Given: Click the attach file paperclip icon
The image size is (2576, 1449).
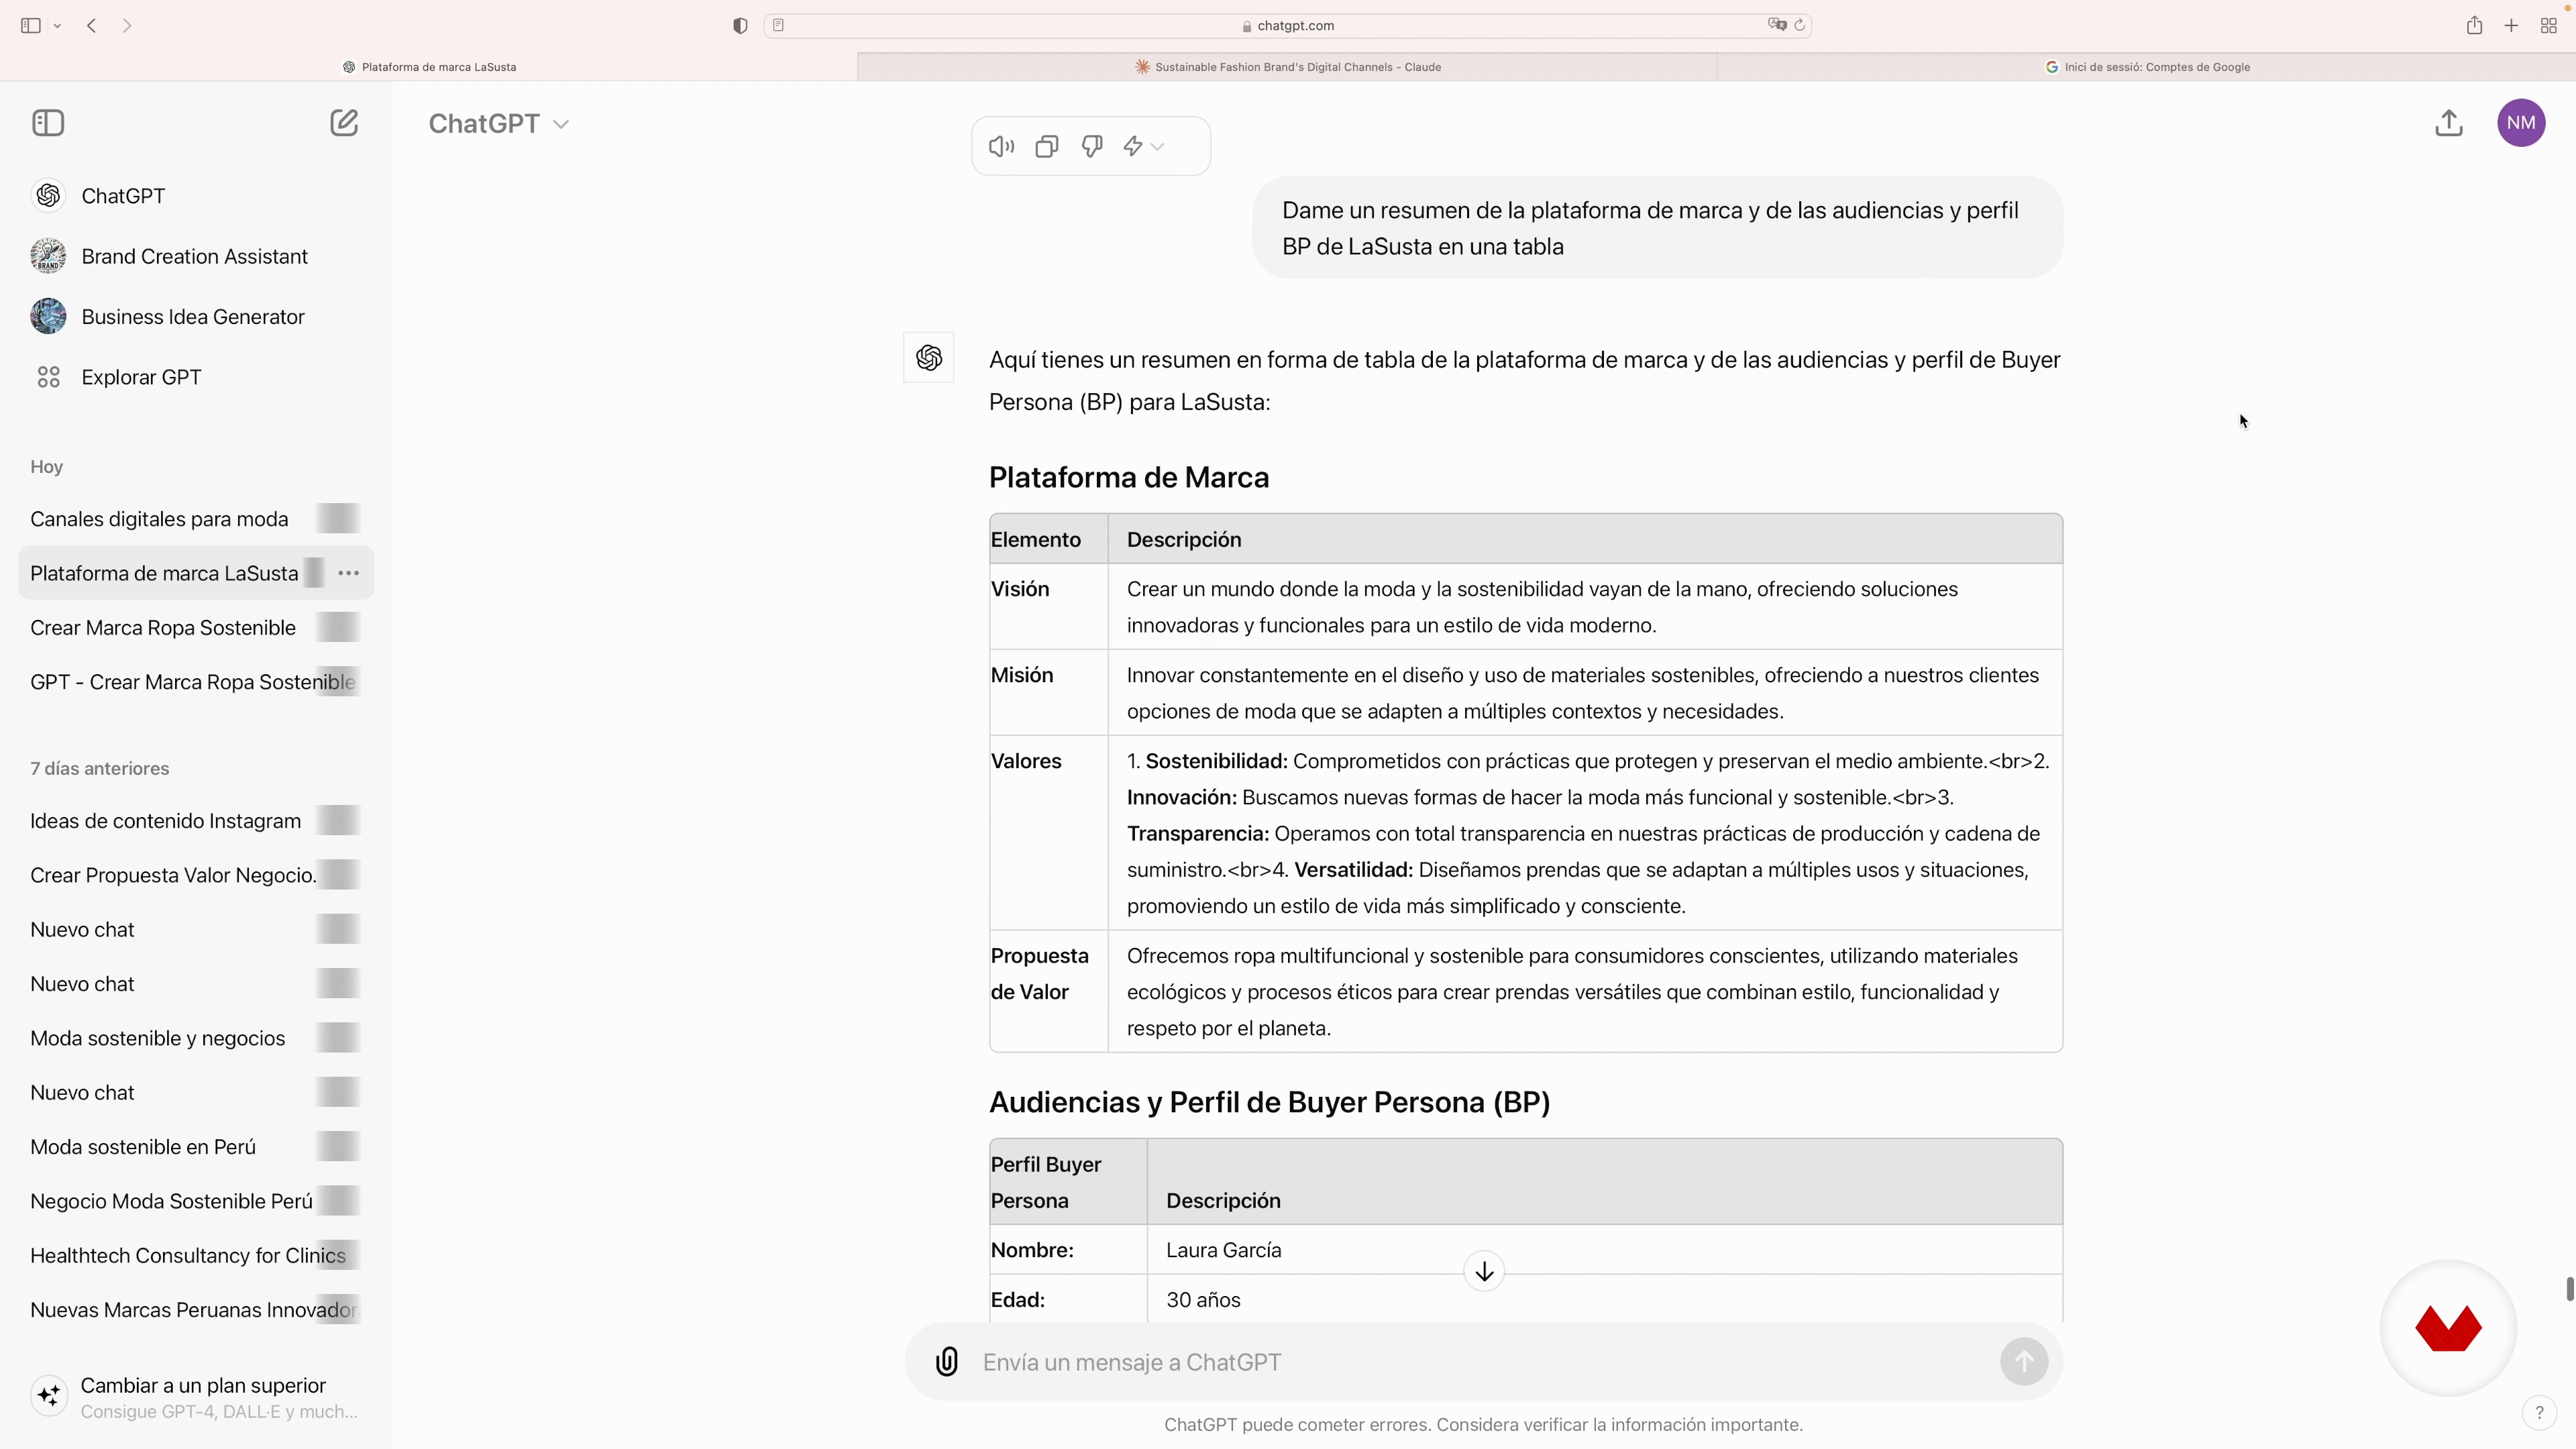Looking at the screenshot, I should (x=947, y=1362).
